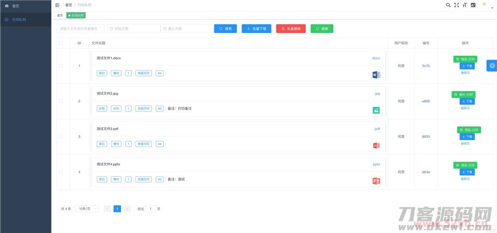Click the font size icon in header
Image resolution: width=497 pixels, height=233 pixels.
pos(465,5)
